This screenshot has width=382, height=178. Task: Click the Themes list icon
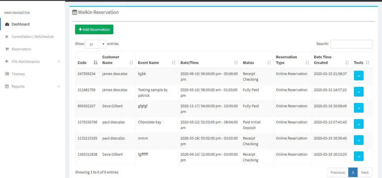(7, 74)
